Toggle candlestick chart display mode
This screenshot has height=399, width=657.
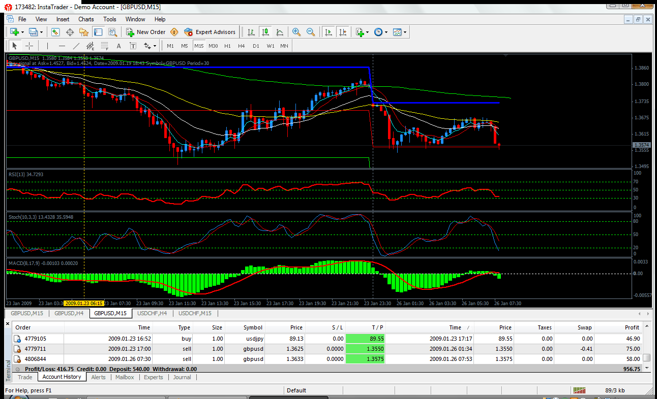click(265, 31)
